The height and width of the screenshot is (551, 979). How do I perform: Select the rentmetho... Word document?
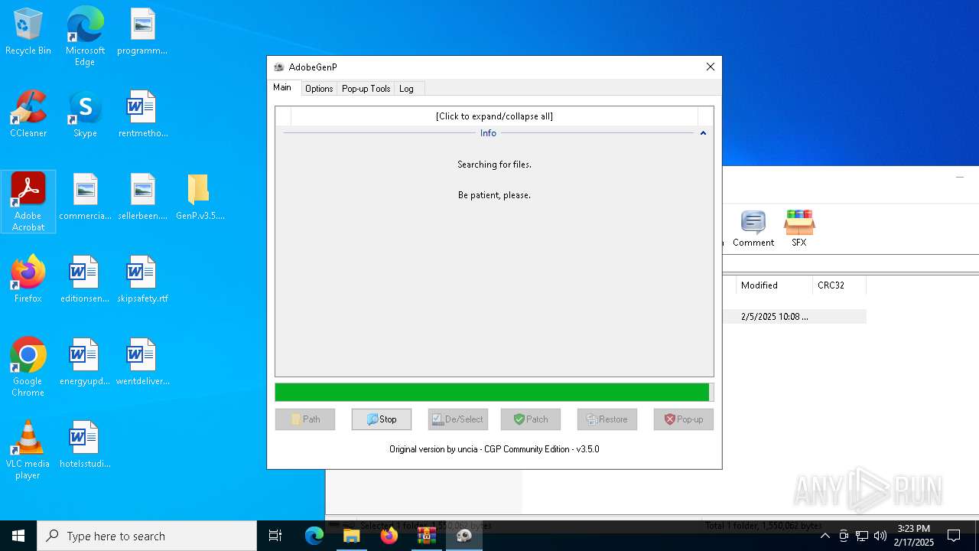[142, 115]
